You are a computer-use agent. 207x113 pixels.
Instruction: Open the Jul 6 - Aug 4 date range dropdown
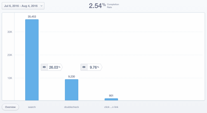tap(23, 6)
